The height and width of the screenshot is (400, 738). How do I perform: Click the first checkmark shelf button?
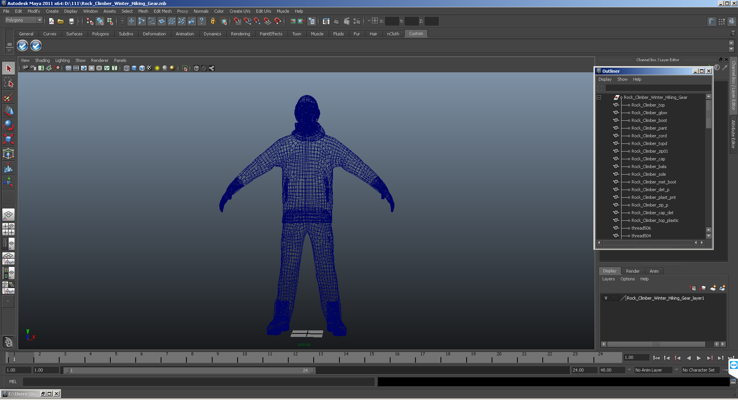pyautogui.click(x=23, y=46)
